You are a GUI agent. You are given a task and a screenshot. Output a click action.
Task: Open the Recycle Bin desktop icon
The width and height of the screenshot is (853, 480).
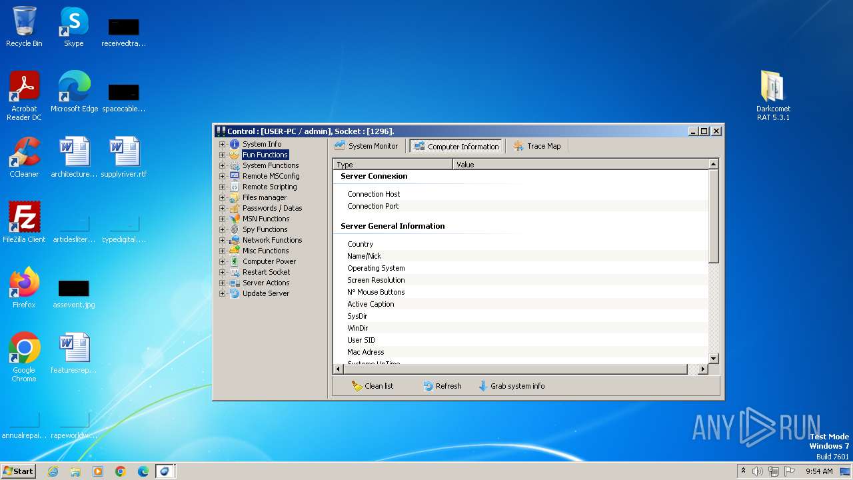[24, 27]
